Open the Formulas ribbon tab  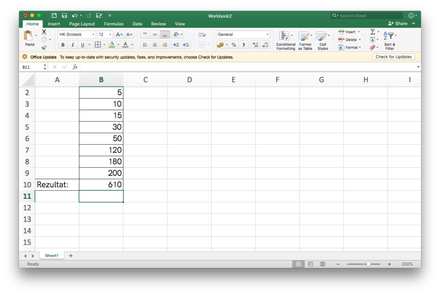(113, 24)
